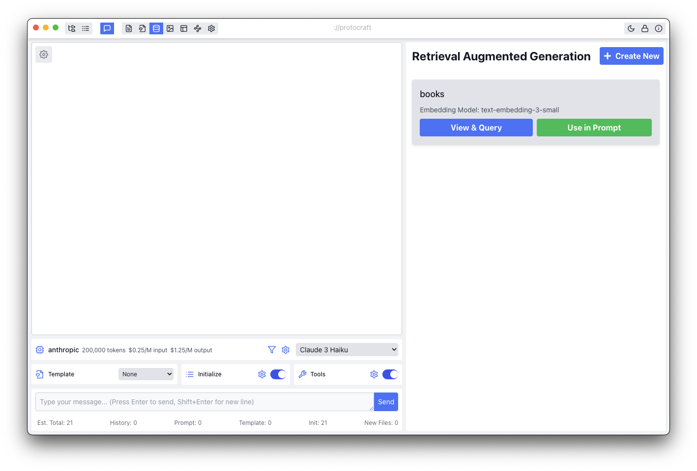Disable the Tools toggle switch
The width and height of the screenshot is (697, 471).
pos(390,374)
